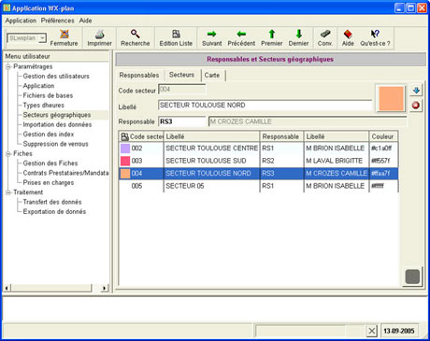Image resolution: width=430 pixels, height=341 pixels.
Task: Switch to the Responsables tab
Action: pos(139,75)
